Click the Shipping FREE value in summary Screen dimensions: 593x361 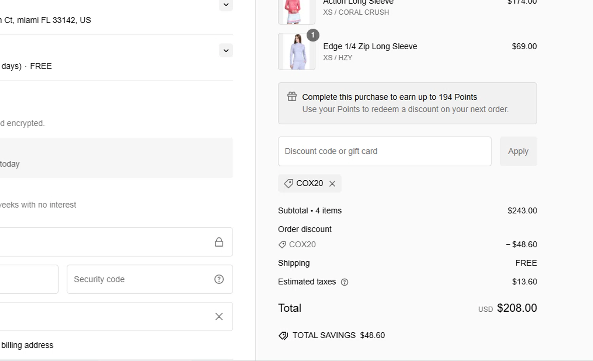tap(526, 263)
